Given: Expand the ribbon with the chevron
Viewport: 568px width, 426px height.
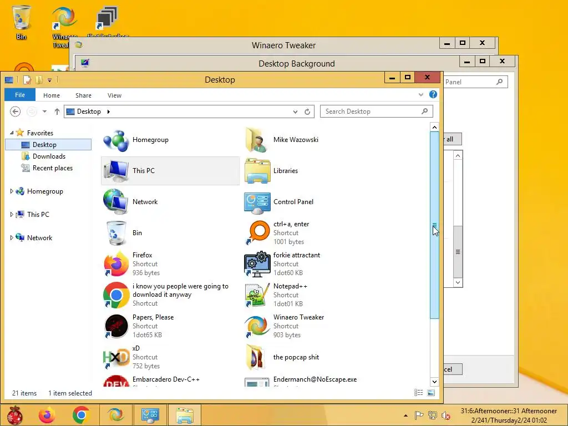Looking at the screenshot, I should pos(421,95).
